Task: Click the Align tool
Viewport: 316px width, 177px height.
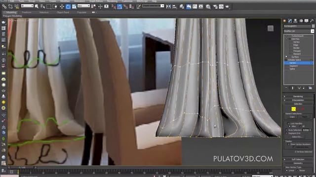Action: click(174, 6)
